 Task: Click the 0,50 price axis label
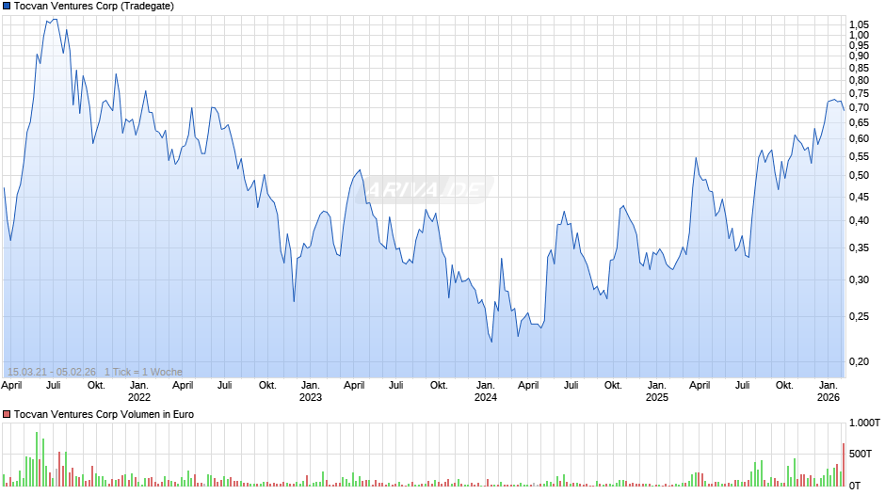(859, 176)
